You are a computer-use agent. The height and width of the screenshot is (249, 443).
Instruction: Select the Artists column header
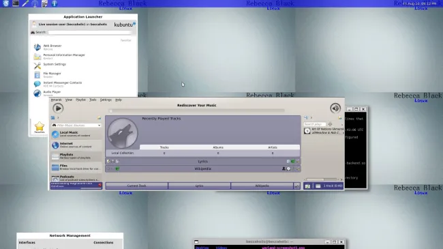(x=273, y=147)
